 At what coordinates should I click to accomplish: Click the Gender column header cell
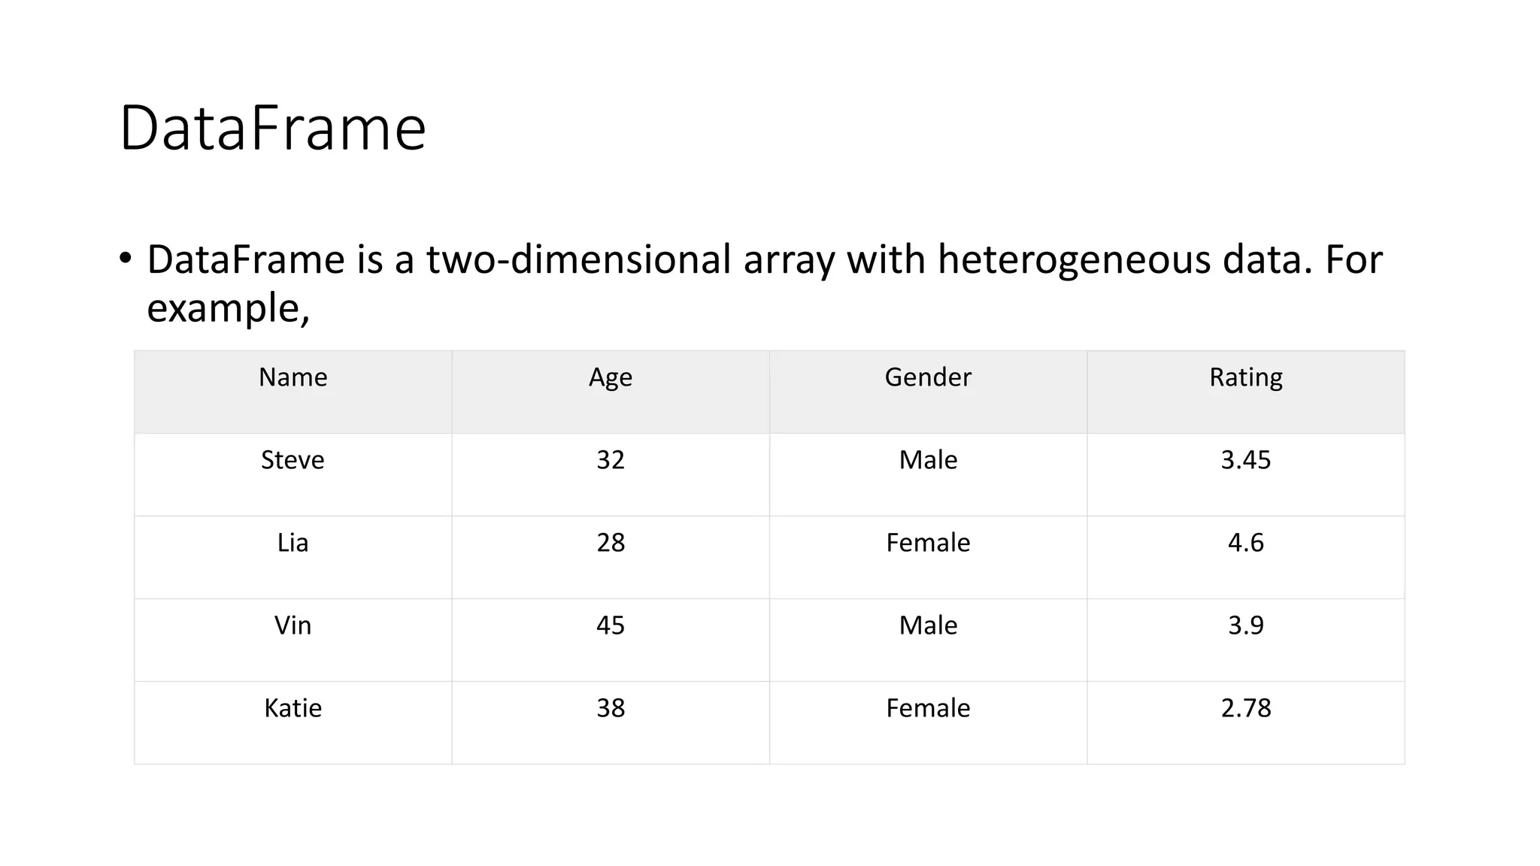(928, 377)
